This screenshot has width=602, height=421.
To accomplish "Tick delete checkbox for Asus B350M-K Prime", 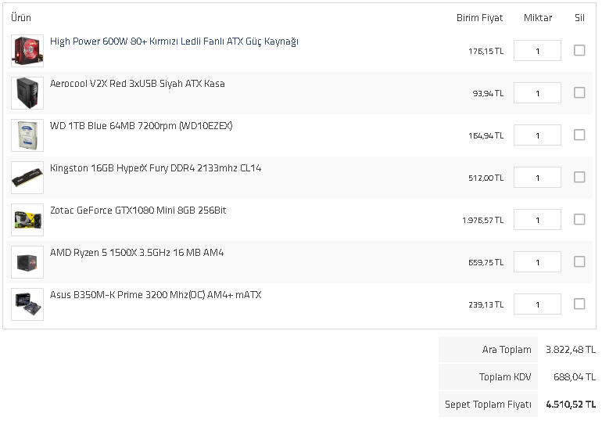I will [579, 304].
